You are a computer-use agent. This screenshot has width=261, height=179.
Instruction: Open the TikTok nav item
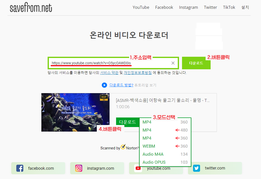tap(229, 7)
